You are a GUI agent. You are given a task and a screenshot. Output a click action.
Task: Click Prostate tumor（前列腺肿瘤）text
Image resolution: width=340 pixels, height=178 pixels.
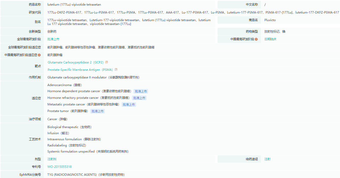click(68, 111)
